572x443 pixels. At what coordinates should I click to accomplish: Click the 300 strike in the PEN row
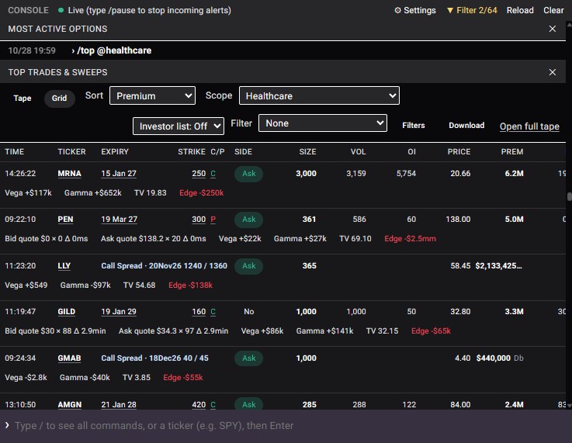[199, 220]
